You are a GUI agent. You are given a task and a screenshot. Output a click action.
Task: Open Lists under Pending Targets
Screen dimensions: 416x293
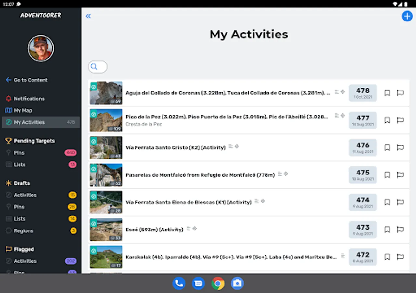[x=41, y=165]
